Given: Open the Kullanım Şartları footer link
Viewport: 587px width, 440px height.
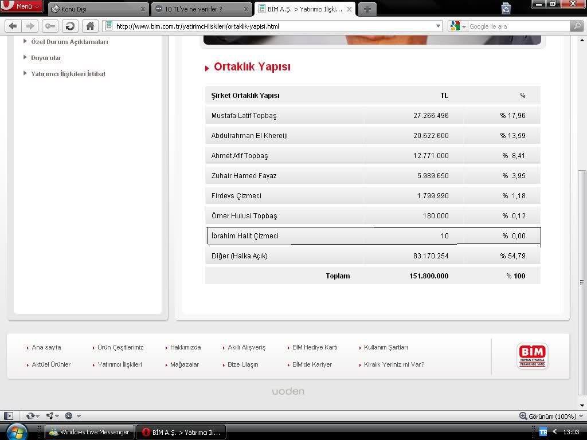Looking at the screenshot, I should pyautogui.click(x=386, y=347).
